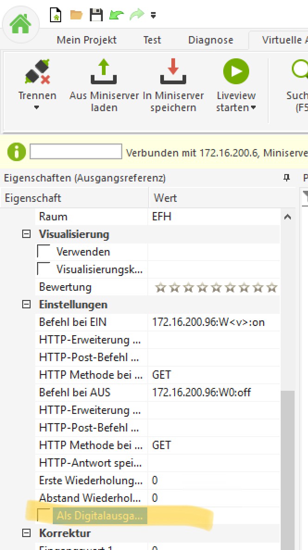Collapse the Einstellungen section
The image size is (308, 550).
tap(26, 305)
